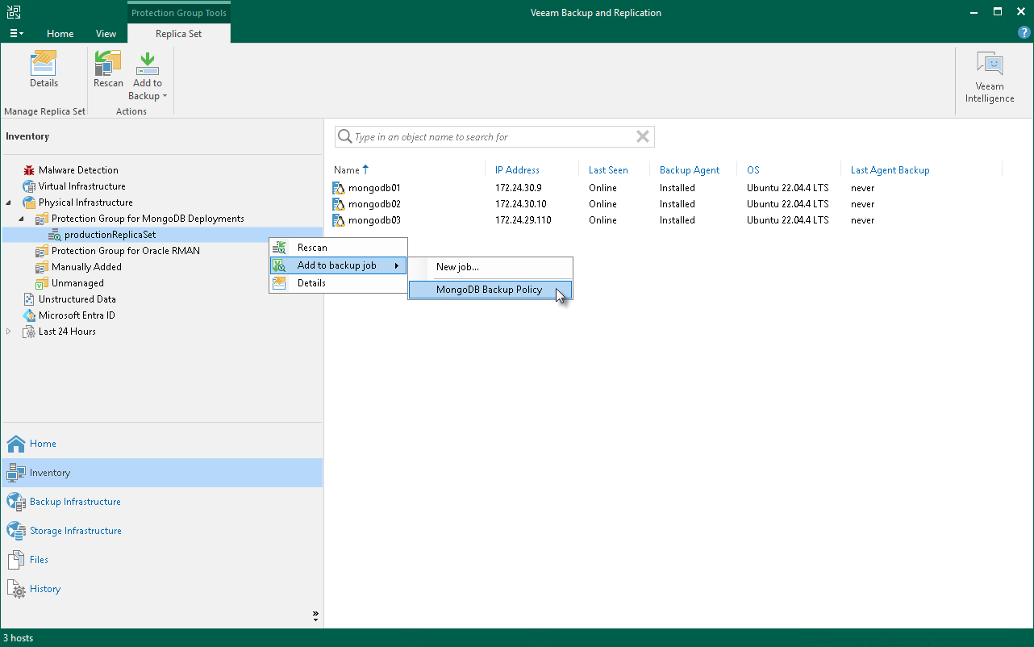The width and height of the screenshot is (1034, 647).
Task: Click Rescan in context menu
Action: [x=312, y=248]
